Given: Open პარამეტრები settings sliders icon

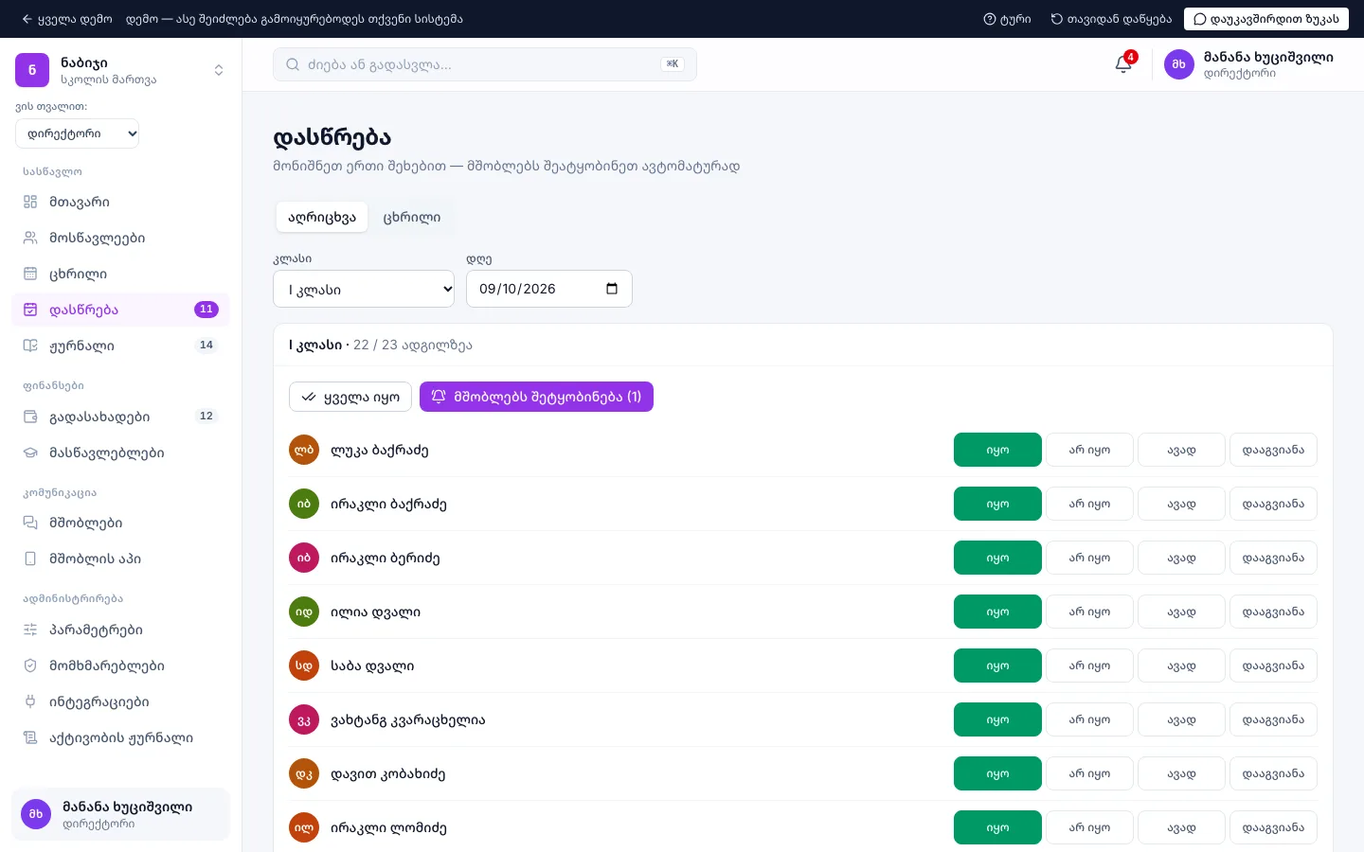Looking at the screenshot, I should pyautogui.click(x=30, y=630).
